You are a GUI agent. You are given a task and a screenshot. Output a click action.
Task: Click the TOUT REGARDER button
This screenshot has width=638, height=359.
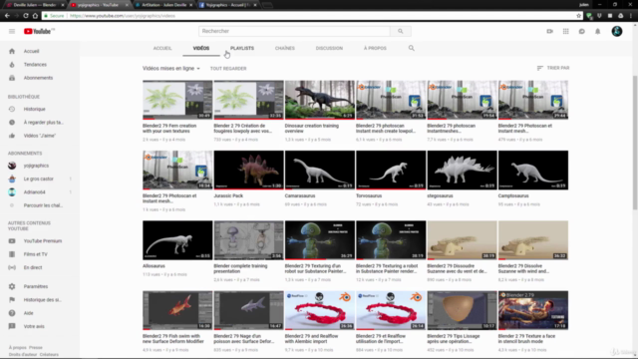pyautogui.click(x=228, y=69)
